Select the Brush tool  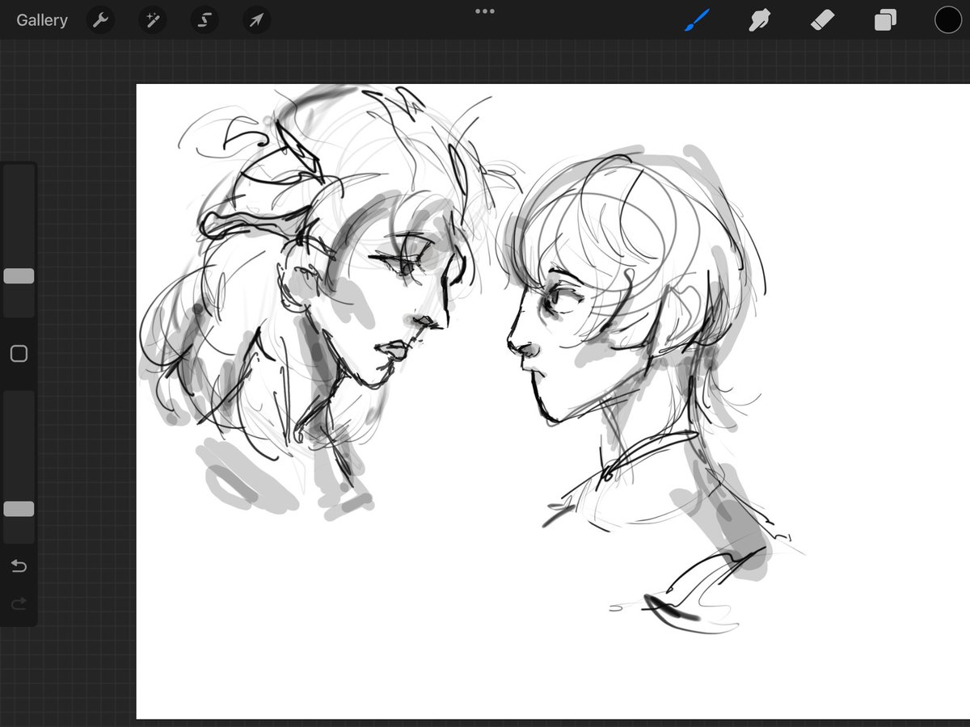[x=696, y=20]
